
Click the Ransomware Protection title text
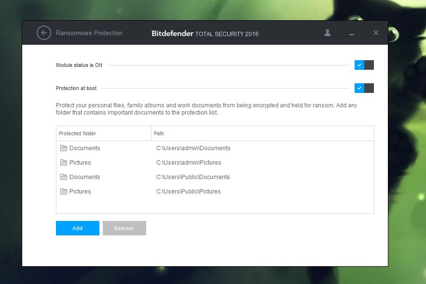point(89,33)
